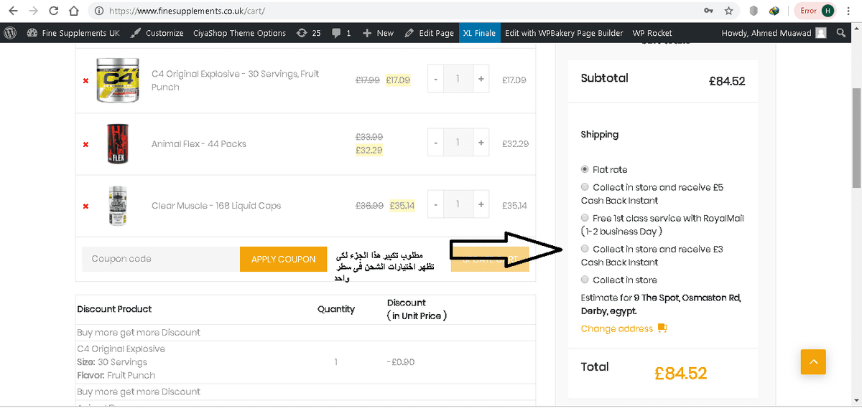Remove Clear Muscle from the cart
This screenshot has width=862, height=408.
(x=85, y=207)
